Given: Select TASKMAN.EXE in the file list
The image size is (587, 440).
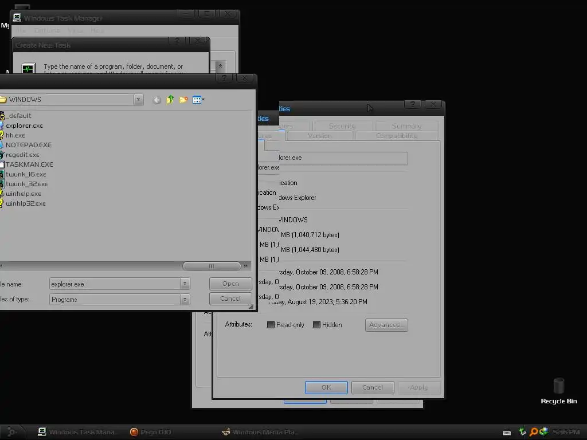Looking at the screenshot, I should point(26,164).
